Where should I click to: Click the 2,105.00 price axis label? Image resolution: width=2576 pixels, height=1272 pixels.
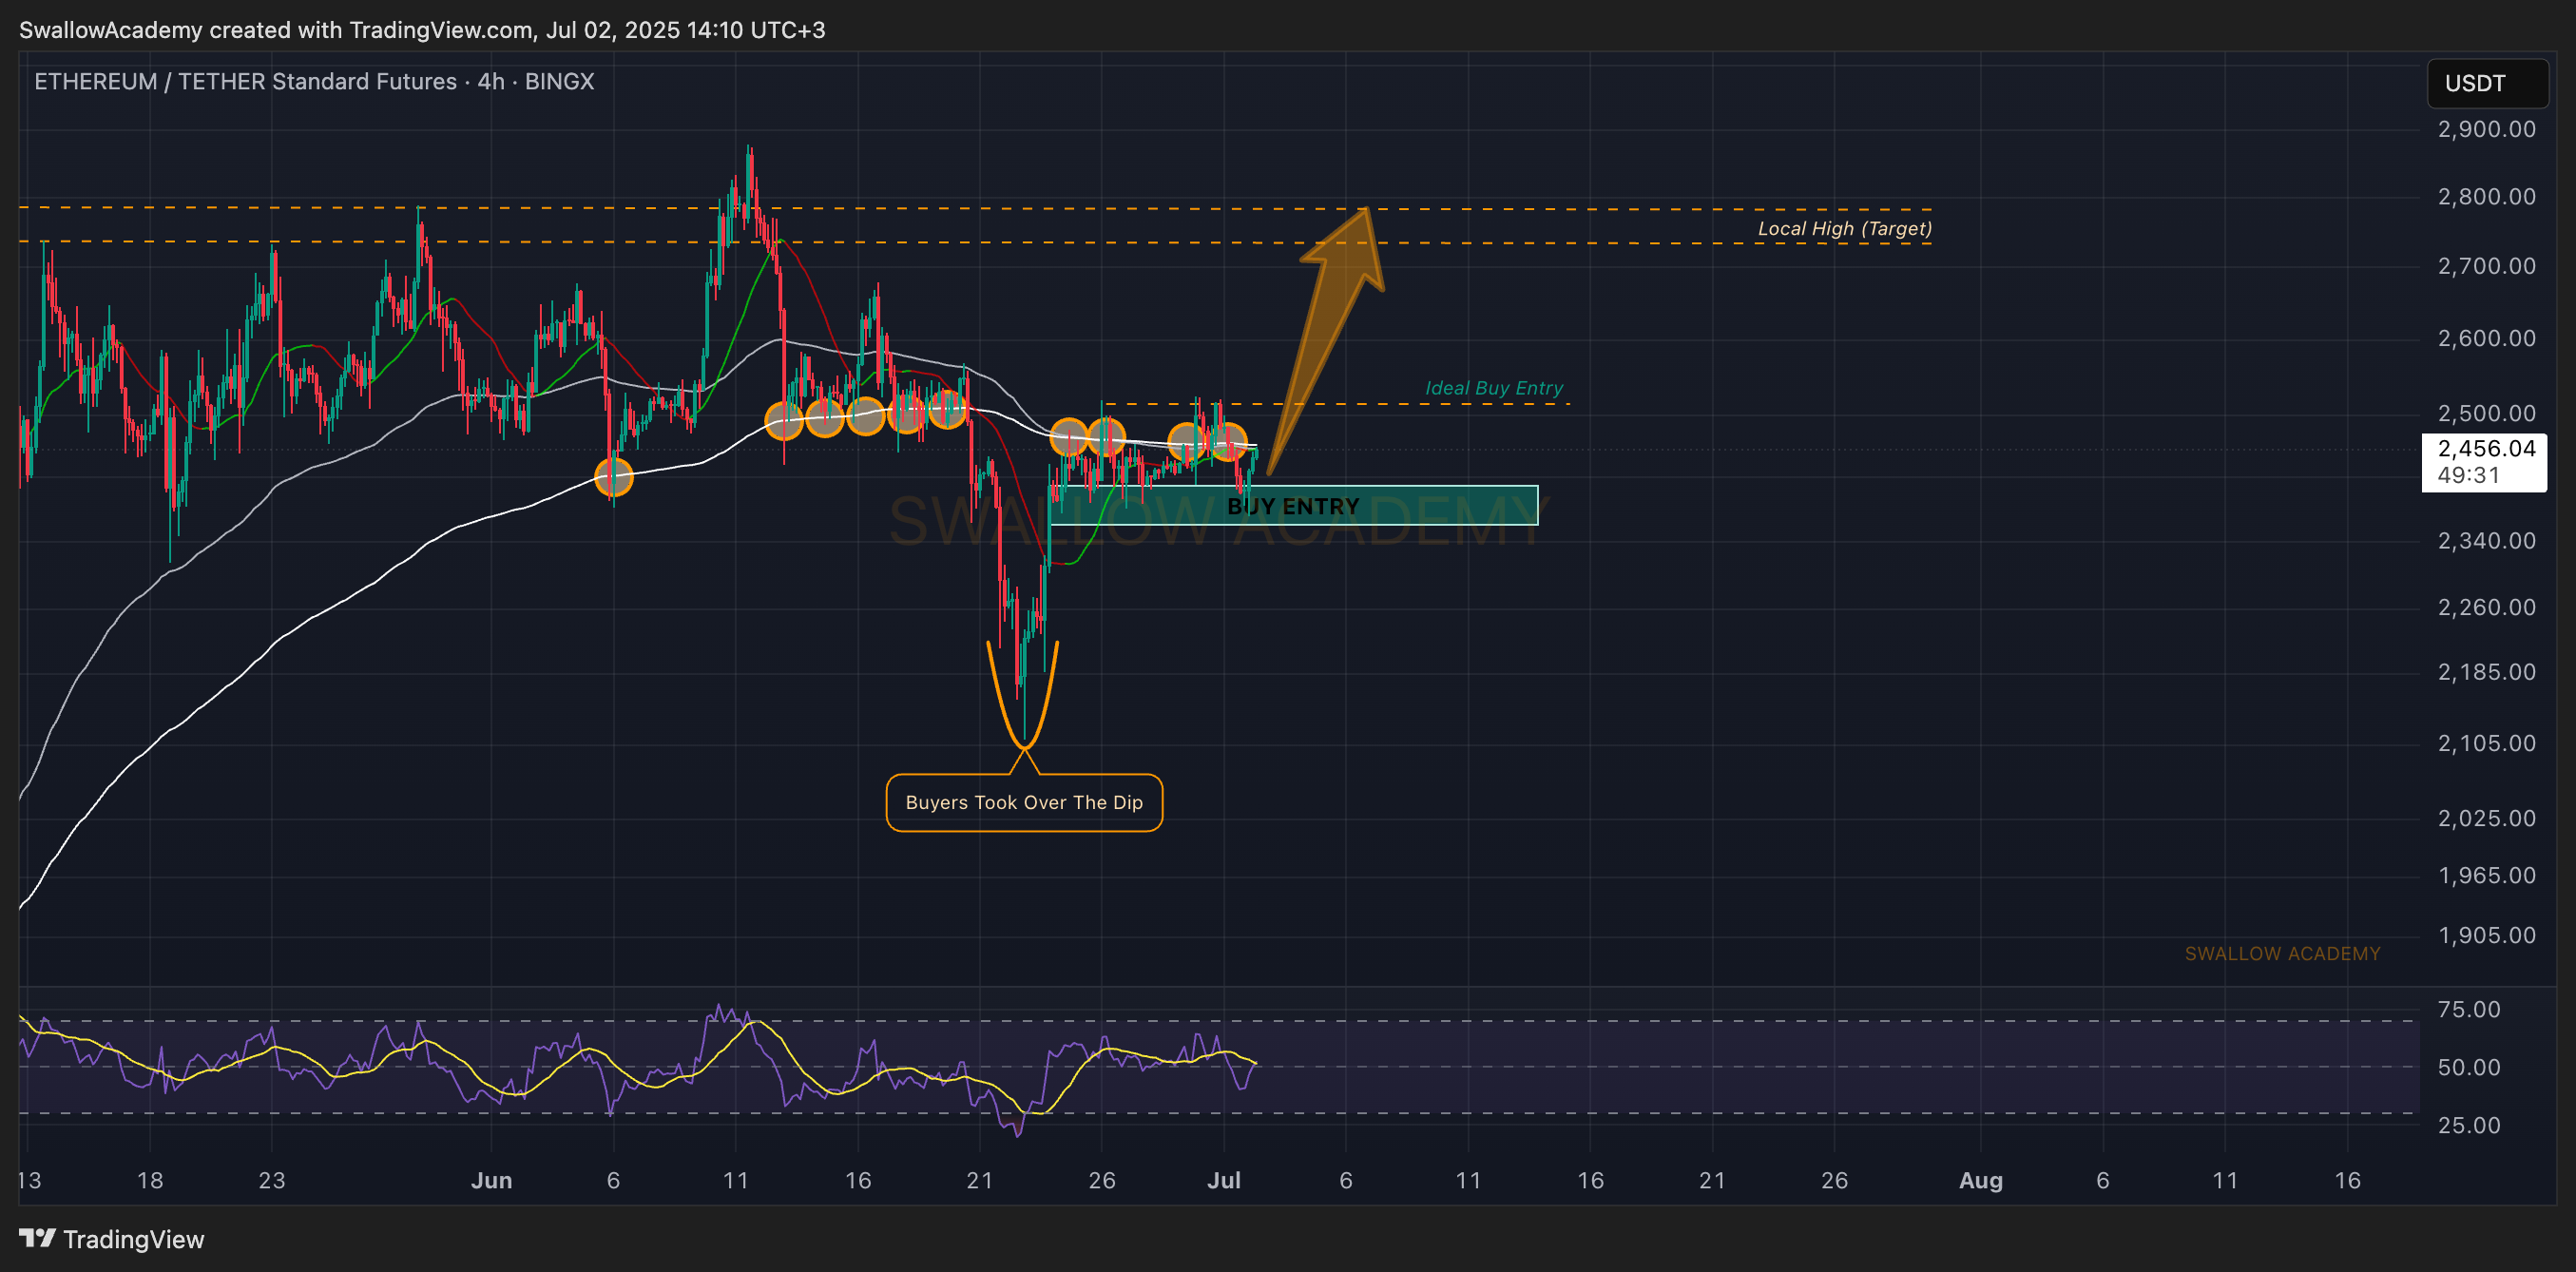click(2486, 743)
